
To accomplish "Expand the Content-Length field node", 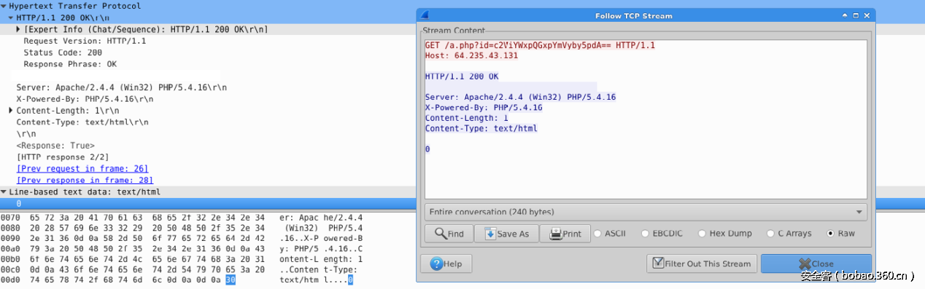I will 10,111.
